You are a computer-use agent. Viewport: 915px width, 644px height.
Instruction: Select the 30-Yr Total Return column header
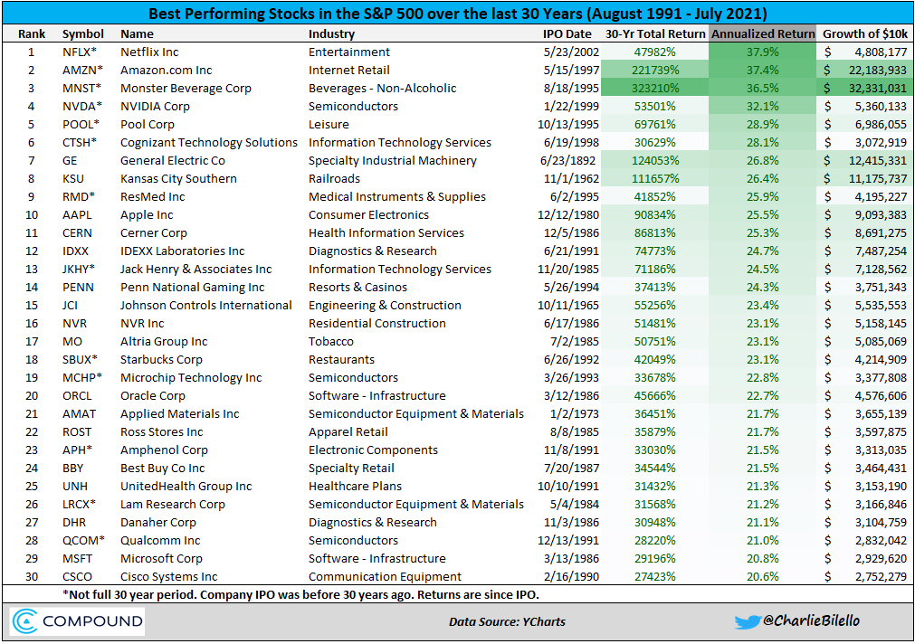pos(653,33)
